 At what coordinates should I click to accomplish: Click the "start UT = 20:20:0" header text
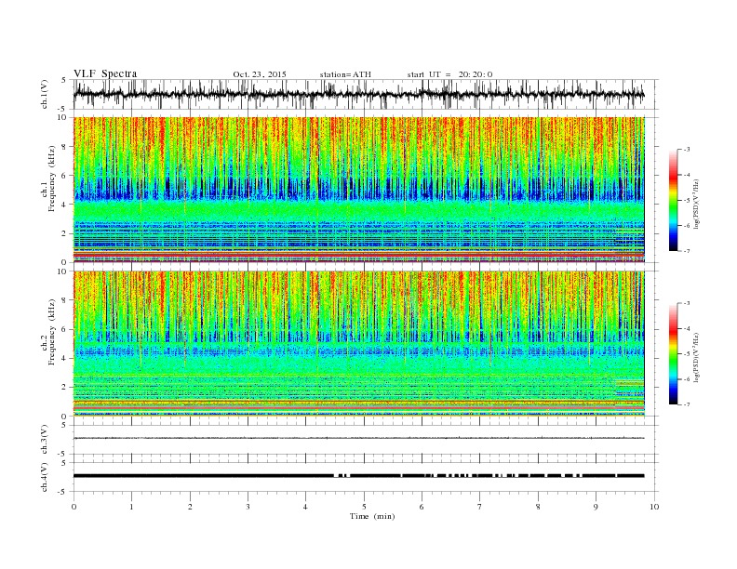[449, 74]
